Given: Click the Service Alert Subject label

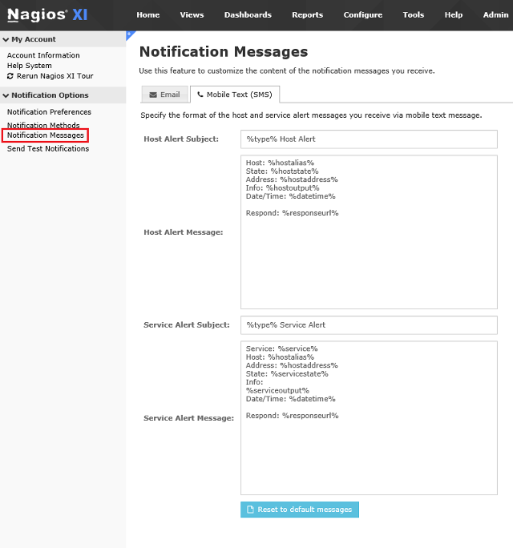Looking at the screenshot, I should coord(187,325).
